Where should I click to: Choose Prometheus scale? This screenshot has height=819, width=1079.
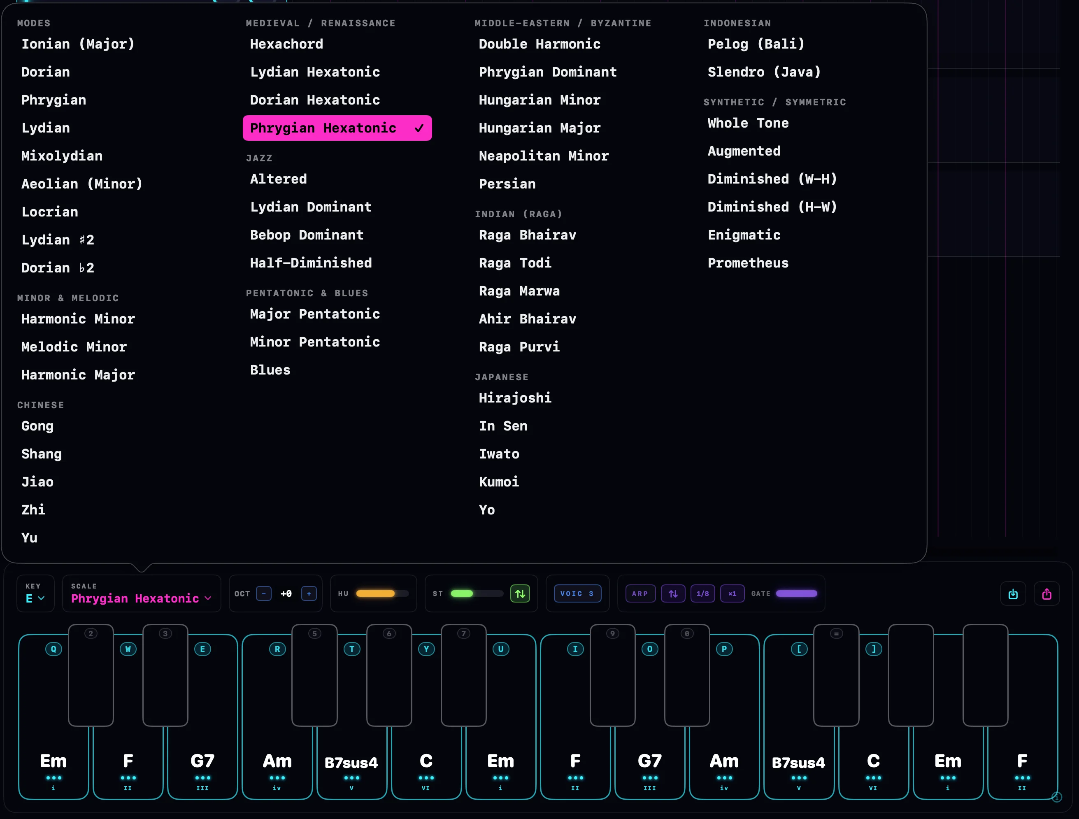click(x=748, y=263)
